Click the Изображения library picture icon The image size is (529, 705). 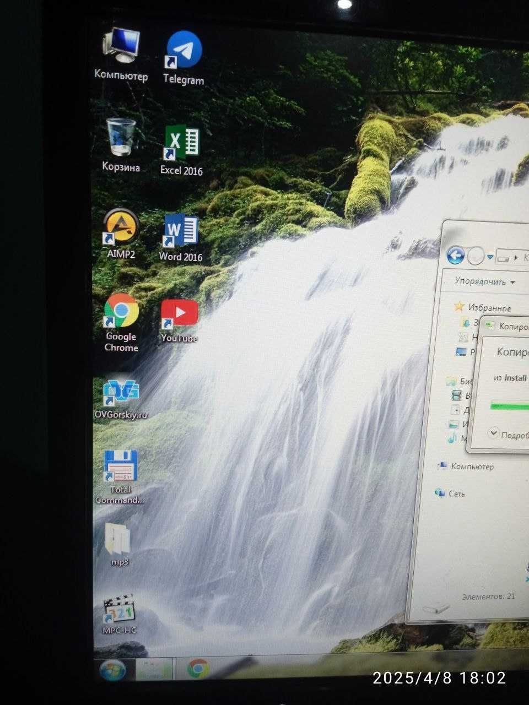click(x=454, y=425)
